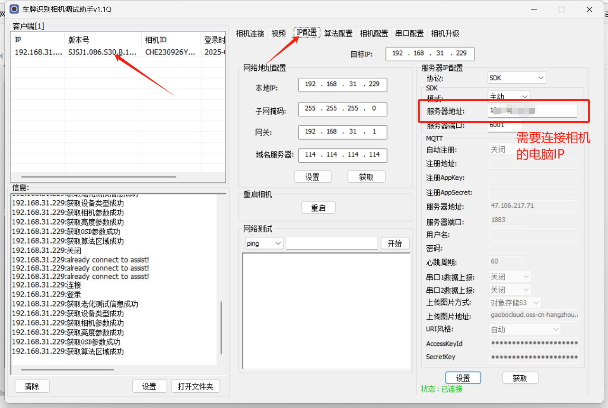Click the 打开文件夹 button
608x408 pixels.
pyautogui.click(x=195, y=386)
